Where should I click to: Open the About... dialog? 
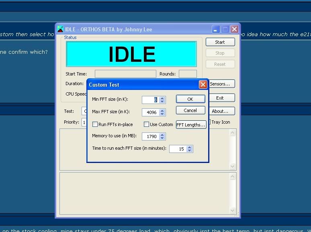(x=220, y=111)
